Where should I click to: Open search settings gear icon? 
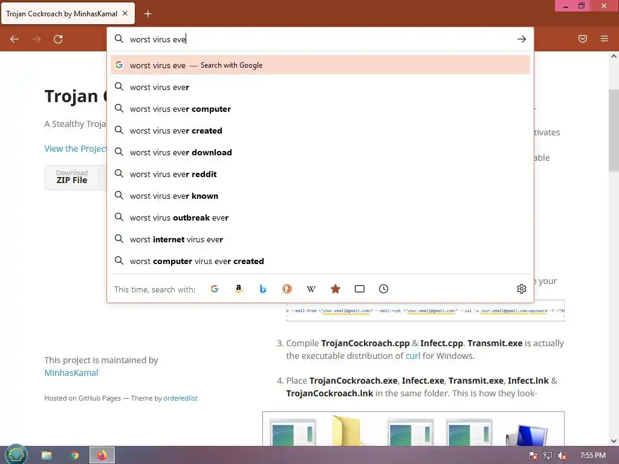[x=522, y=289]
